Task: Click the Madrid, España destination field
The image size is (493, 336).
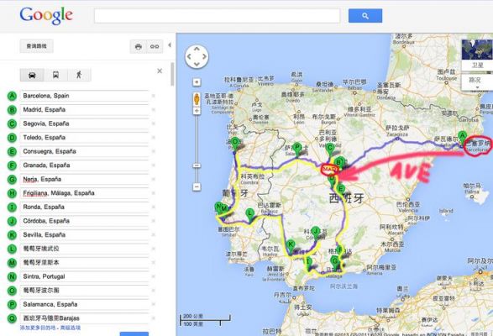Action: (x=84, y=110)
